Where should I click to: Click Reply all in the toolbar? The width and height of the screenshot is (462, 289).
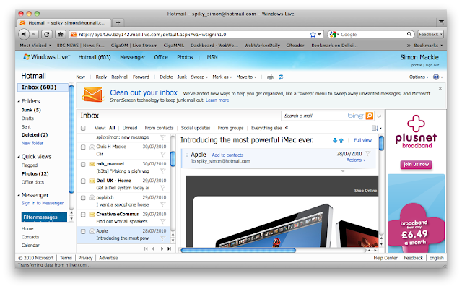pyautogui.click(x=120, y=77)
